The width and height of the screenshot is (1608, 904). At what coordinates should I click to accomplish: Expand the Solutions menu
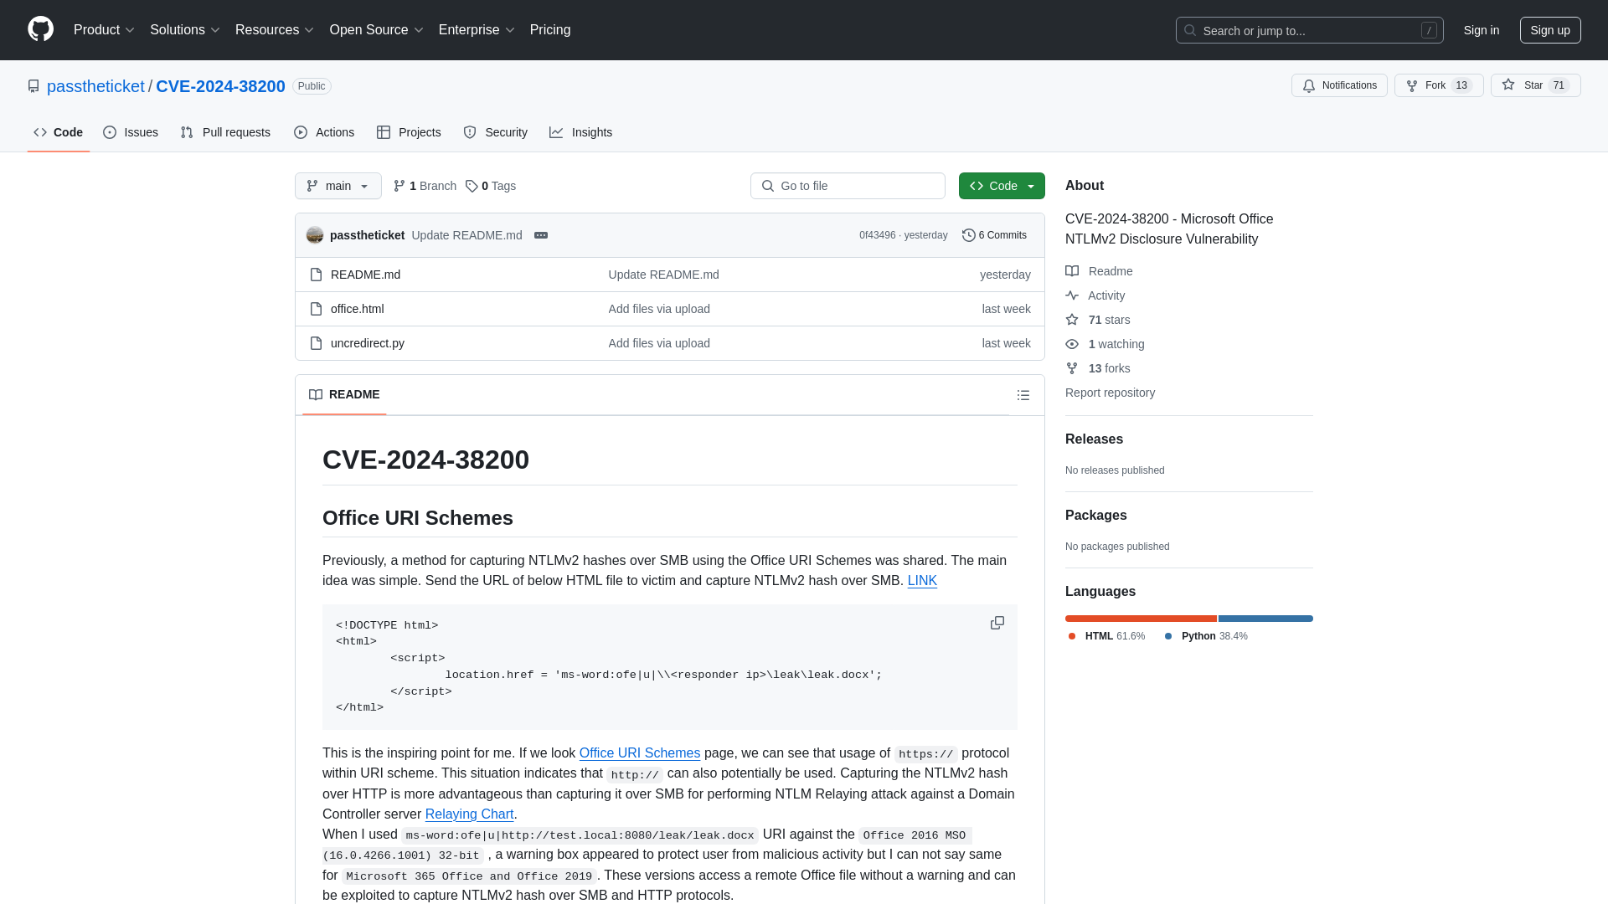(x=184, y=30)
